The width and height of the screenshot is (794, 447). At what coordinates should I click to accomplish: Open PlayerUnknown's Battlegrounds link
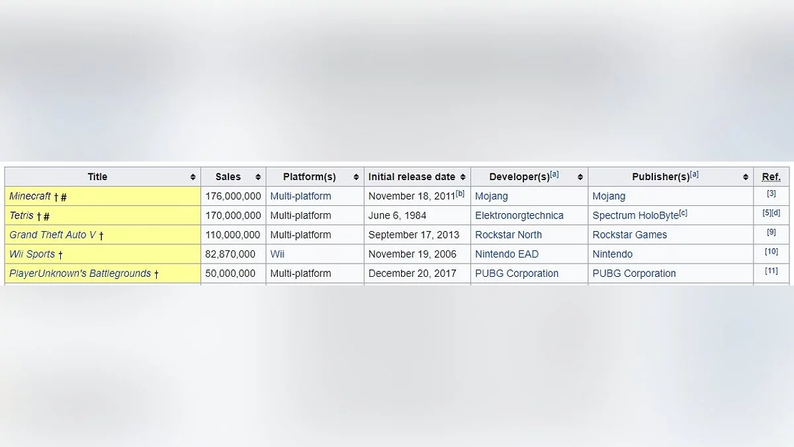[x=80, y=273]
